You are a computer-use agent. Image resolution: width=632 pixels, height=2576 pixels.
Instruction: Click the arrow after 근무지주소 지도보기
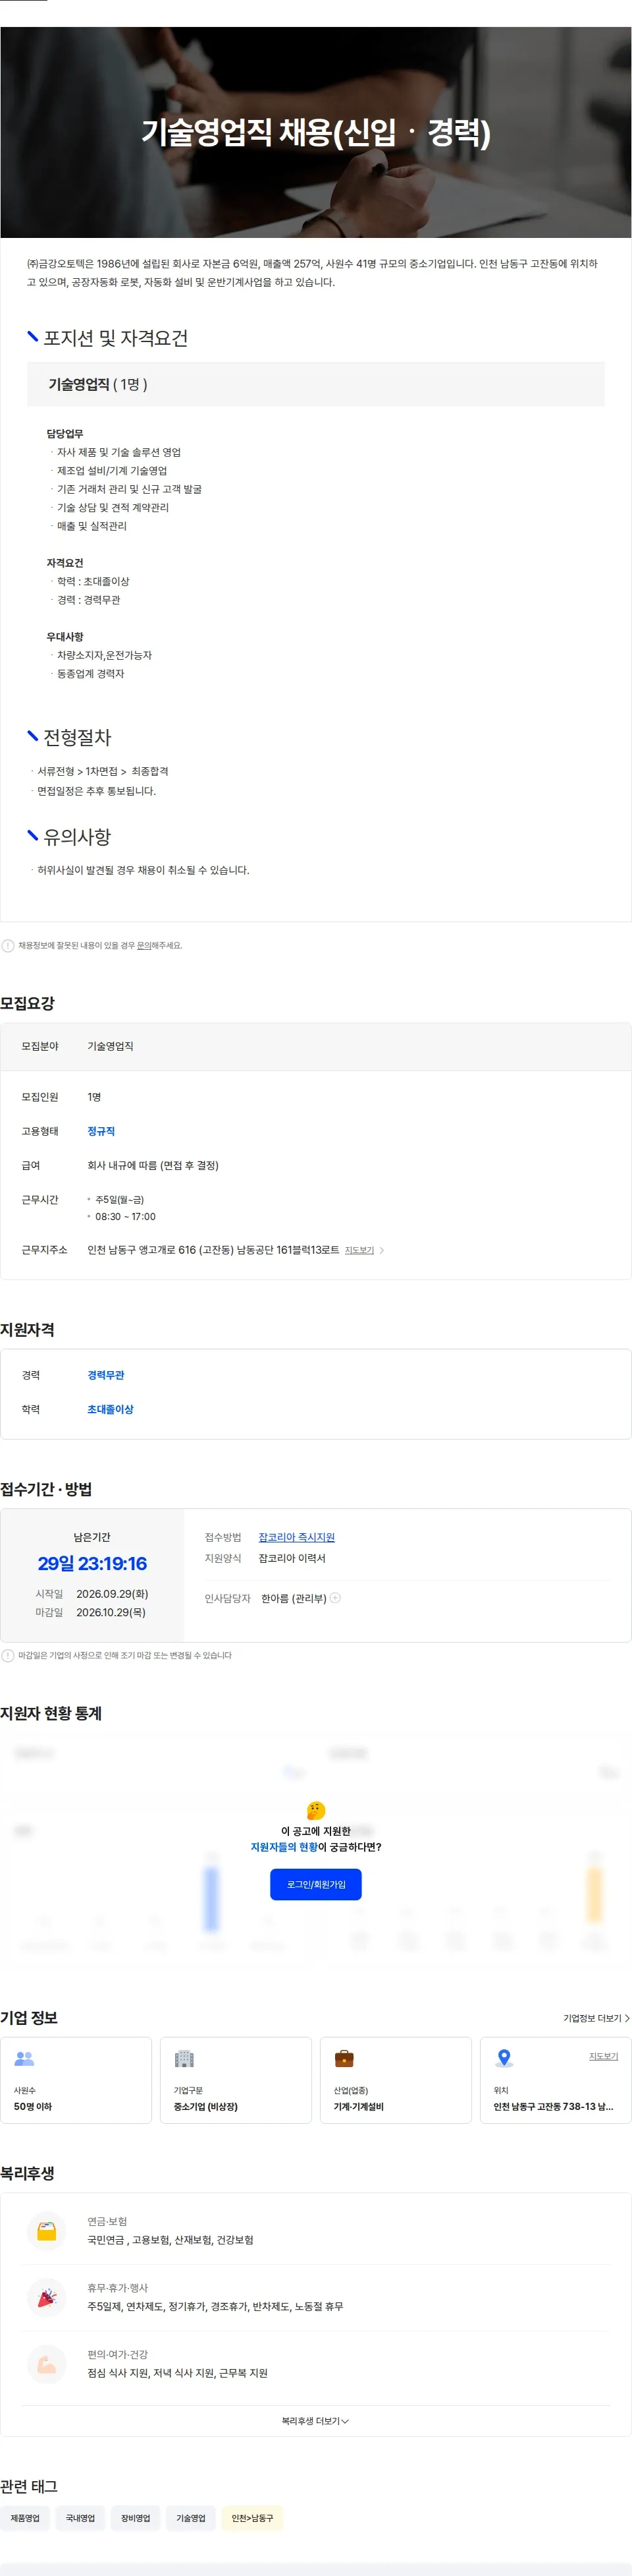pyautogui.click(x=381, y=1250)
